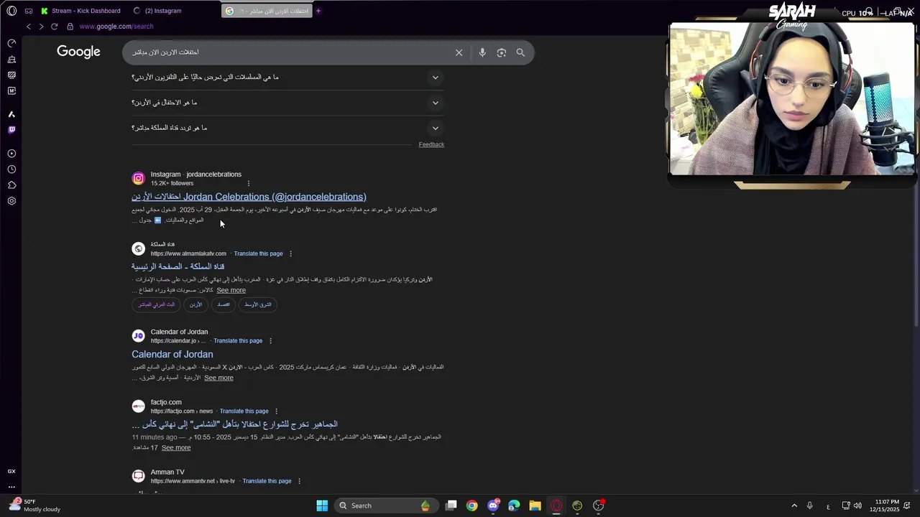This screenshot has height=517, width=920.
Task: Open قناة المملكة الصفحة الرئيسية result link
Action: [178, 266]
